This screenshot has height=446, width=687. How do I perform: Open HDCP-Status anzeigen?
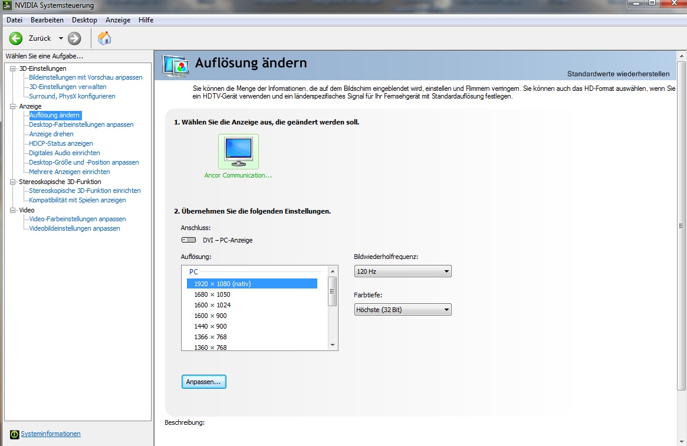click(61, 143)
